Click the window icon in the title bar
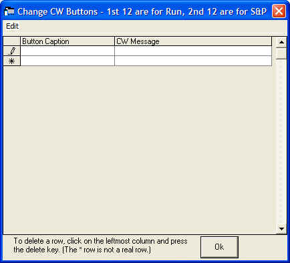The height and width of the screenshot is (263, 290). (9, 11)
